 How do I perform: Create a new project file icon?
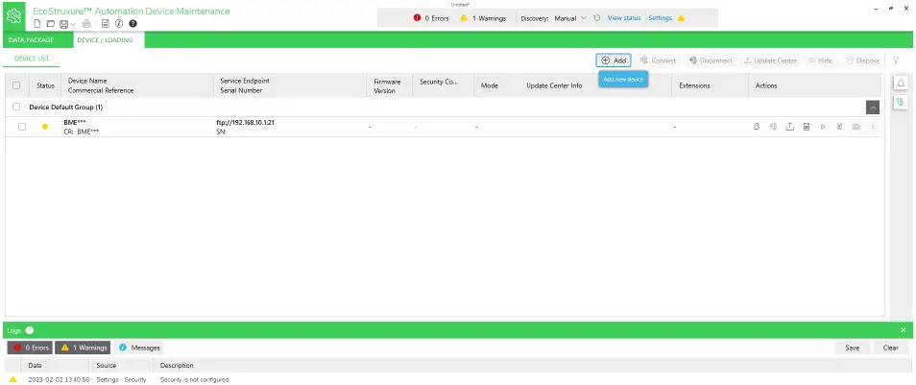point(37,24)
